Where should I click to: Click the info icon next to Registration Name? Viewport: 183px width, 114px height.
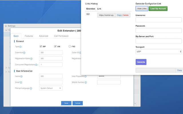[x=31, y=59]
